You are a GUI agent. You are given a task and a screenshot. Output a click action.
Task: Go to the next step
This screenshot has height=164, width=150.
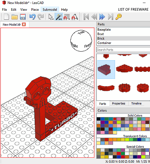[x=102, y=17]
